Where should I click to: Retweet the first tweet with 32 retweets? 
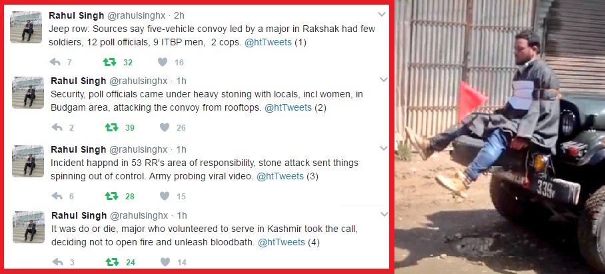[109, 62]
